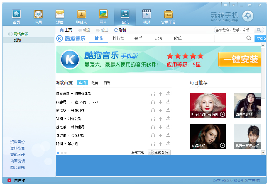Image resolution: width=269 pixels, height=186 pixels.
Task: Add 凤凰传奇 - 瞄着你就爱 to playlist
Action: click(x=160, y=94)
